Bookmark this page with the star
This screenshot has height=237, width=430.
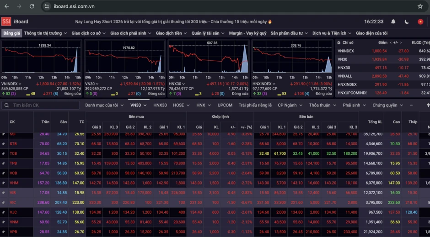[x=420, y=6]
